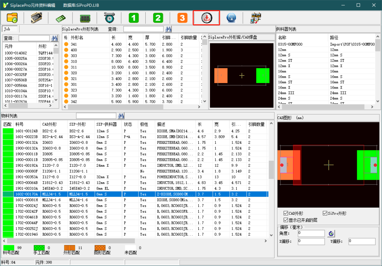The width and height of the screenshot is (382, 266).
Task: Click the green number 1 step button
Action: pos(133,18)
